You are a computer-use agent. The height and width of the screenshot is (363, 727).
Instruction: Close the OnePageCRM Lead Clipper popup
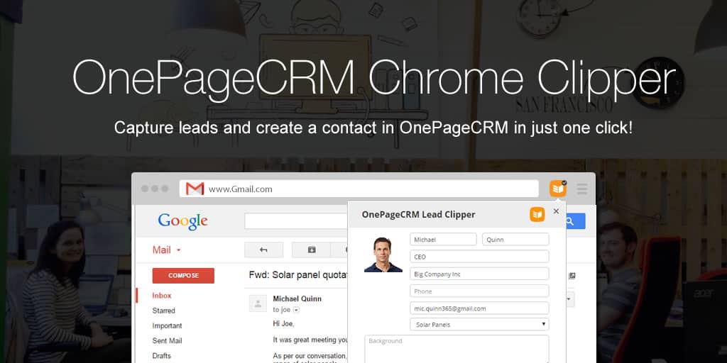point(556,211)
